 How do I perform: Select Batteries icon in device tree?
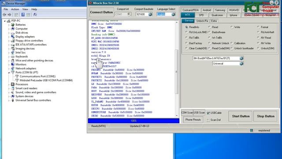point(13,25)
